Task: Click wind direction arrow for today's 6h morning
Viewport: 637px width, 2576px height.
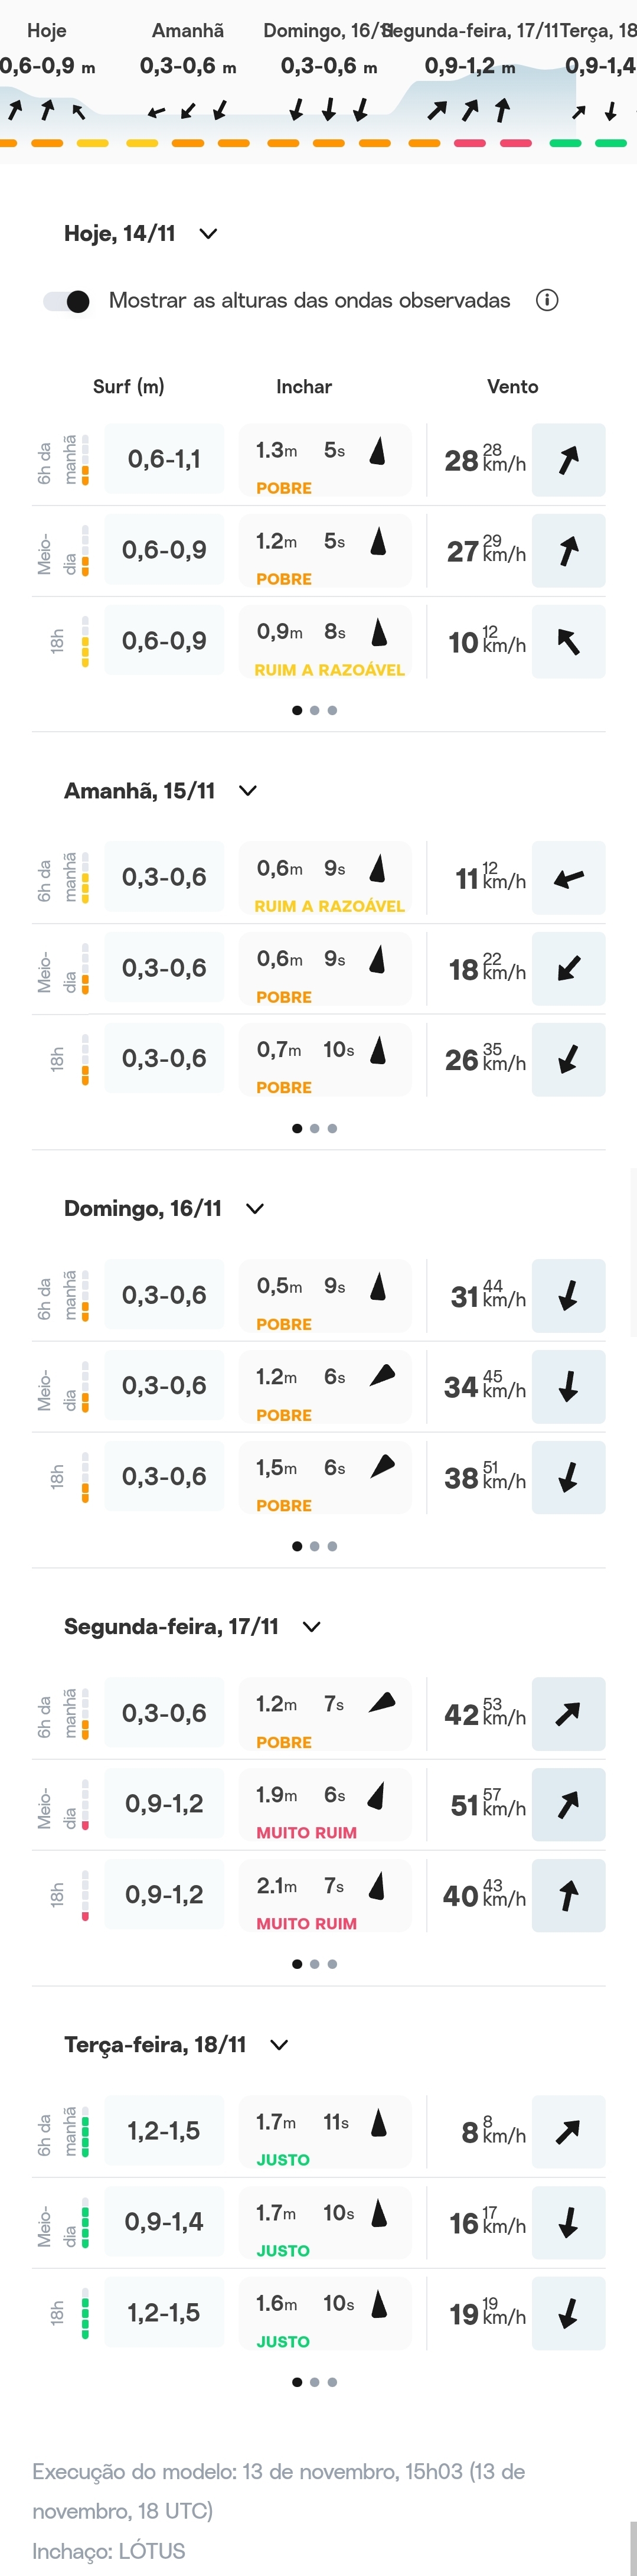Action: pyautogui.click(x=568, y=460)
